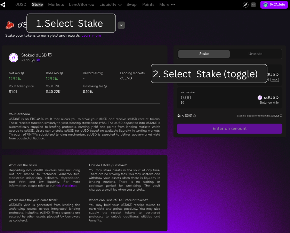
Task: Click the staking capacity remaining info icon
Action: pos(281,116)
